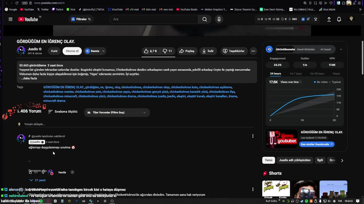Open the YouTube Studio bookmark
364x204 pixels.
click(x=187, y=9)
